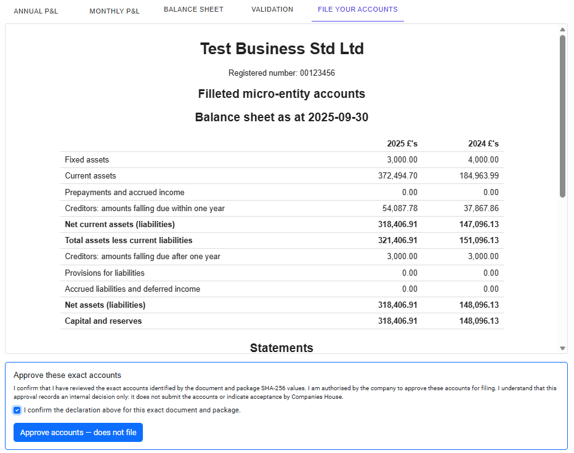Switch to the Monthly P&L tab
Viewport: 574px width, 453px height.
115,11
